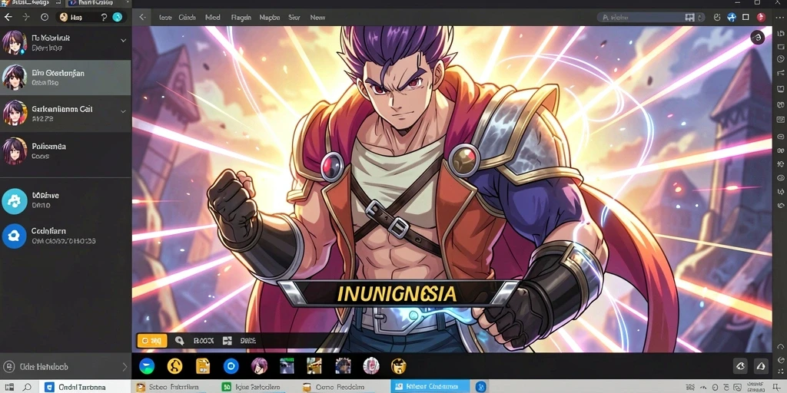Select the highlighted 'Em Oterlungan' contact
Screen dimensions: 787x393
point(65,78)
